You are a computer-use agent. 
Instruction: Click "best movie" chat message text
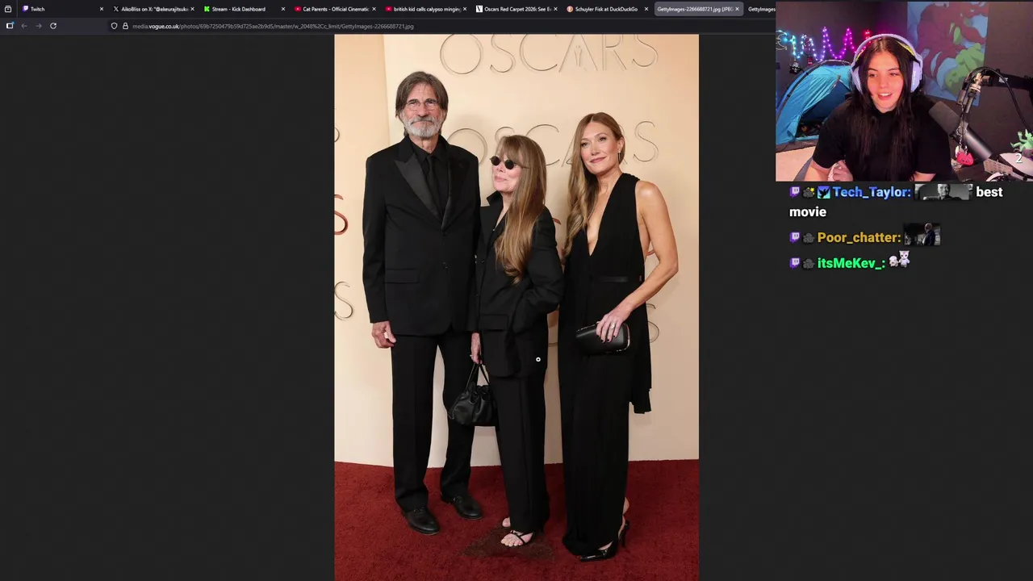click(x=896, y=202)
